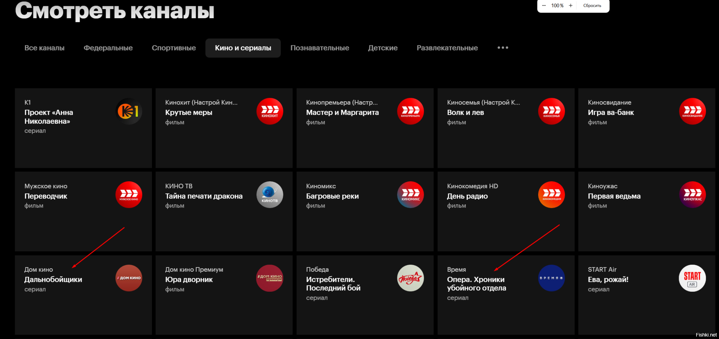
Task: Open Опера. Хроники убойного отдела
Action: point(476,284)
